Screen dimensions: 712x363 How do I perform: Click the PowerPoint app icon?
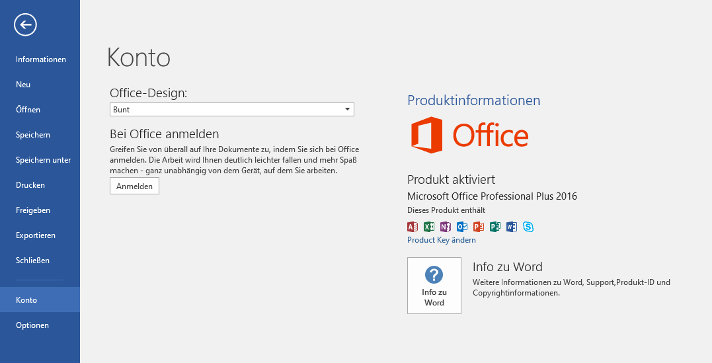click(479, 227)
